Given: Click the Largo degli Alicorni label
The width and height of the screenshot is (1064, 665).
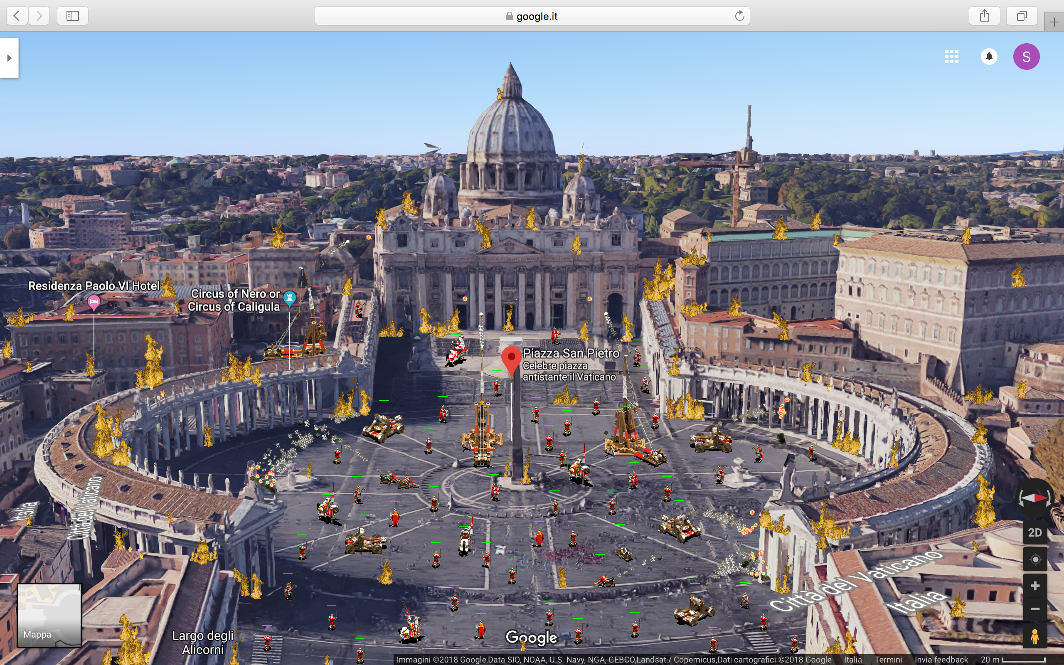Looking at the screenshot, I should 203,643.
